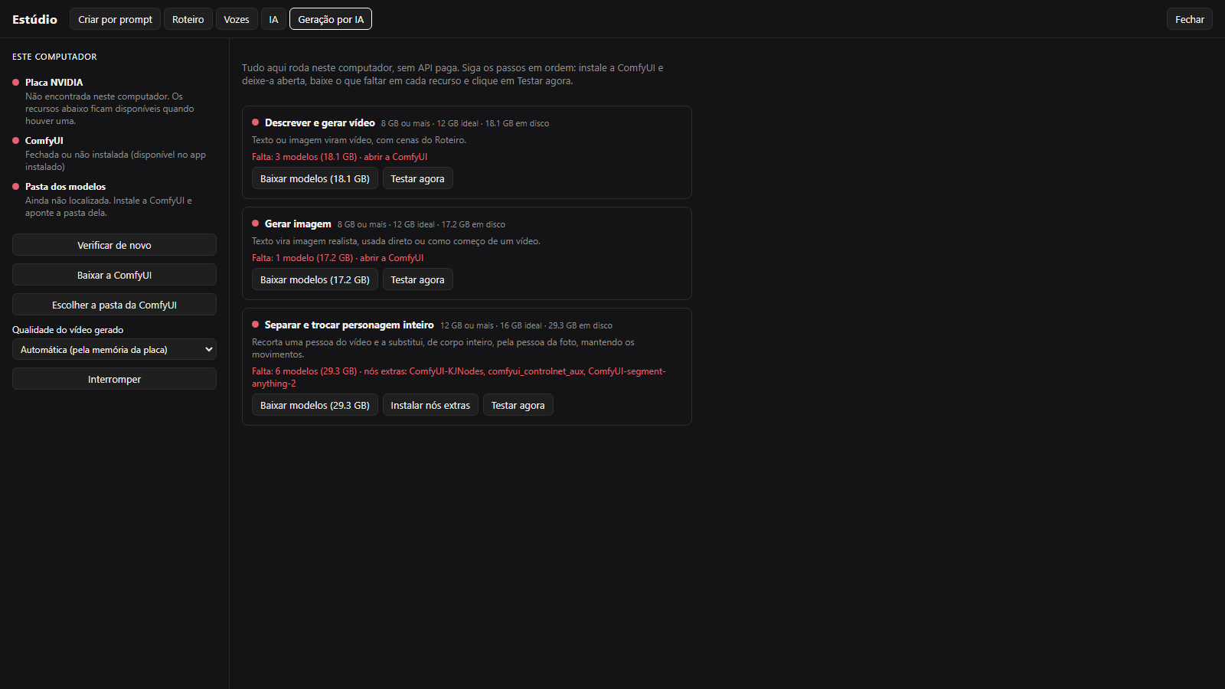The height and width of the screenshot is (689, 1225).
Task: Click Baixar a ComfyUI button
Action: (x=114, y=275)
